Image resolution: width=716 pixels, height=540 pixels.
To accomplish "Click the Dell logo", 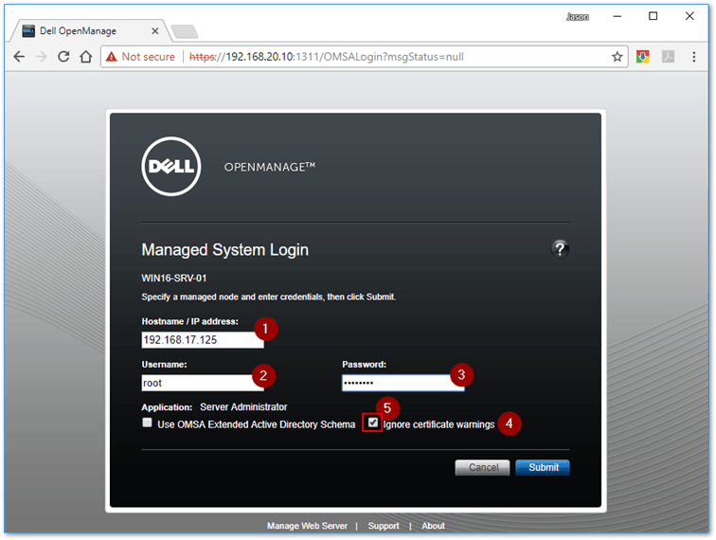I will 171,167.
